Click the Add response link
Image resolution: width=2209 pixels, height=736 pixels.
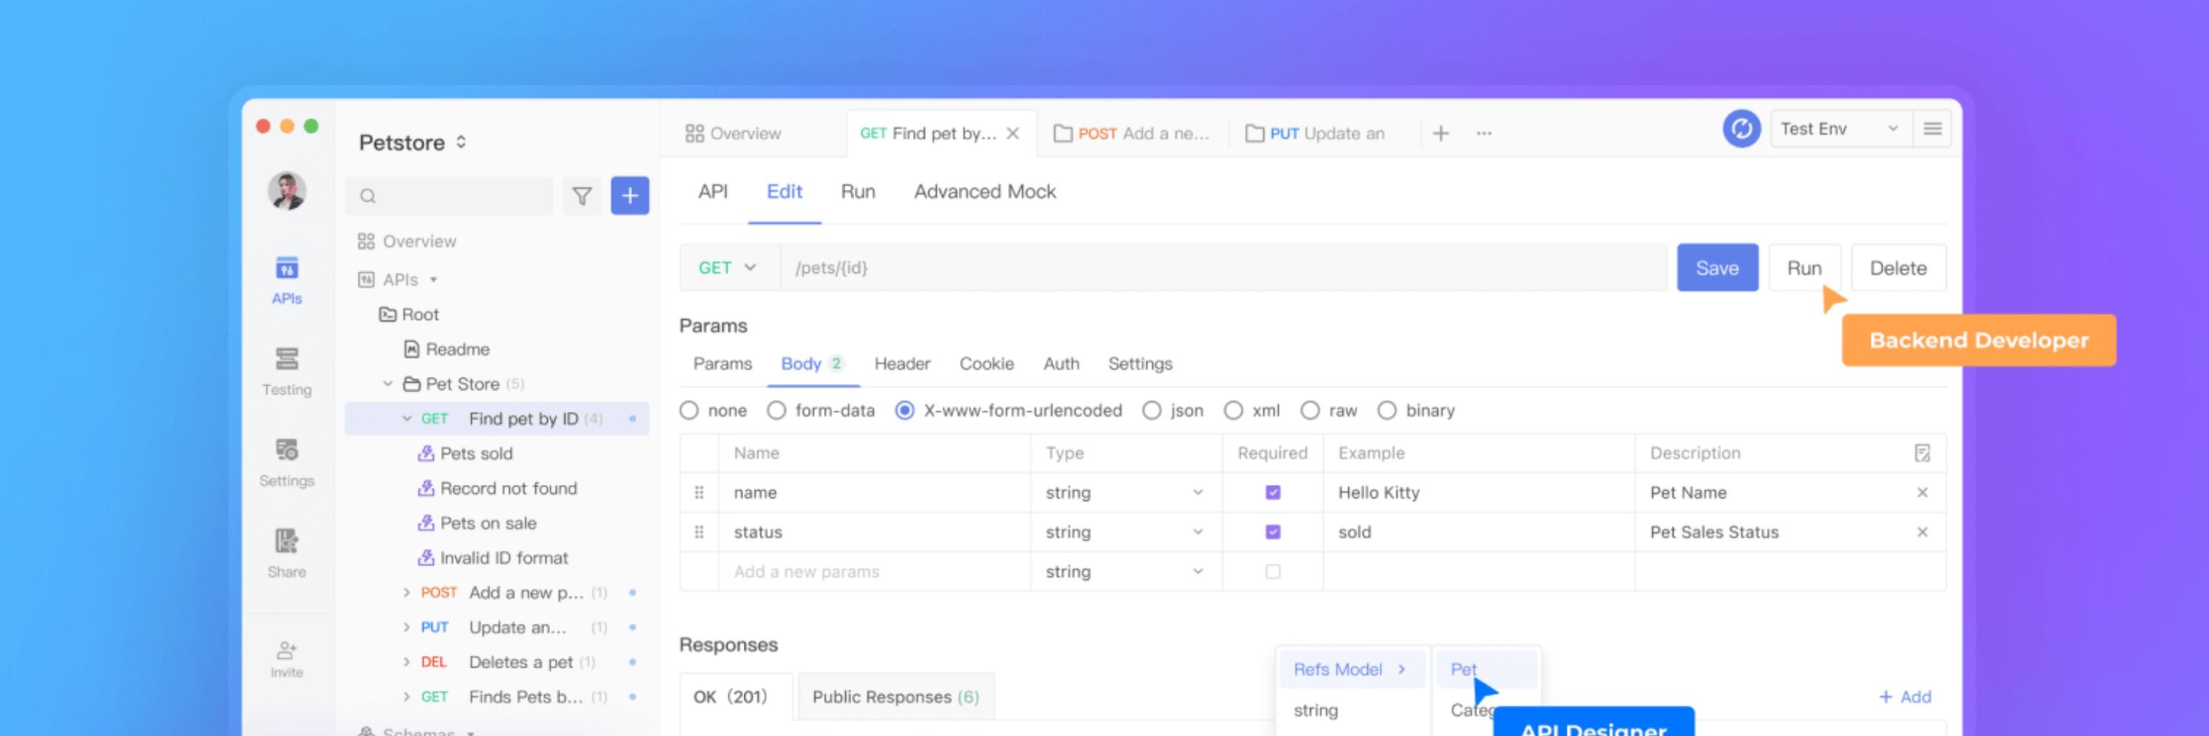pyautogui.click(x=1905, y=698)
